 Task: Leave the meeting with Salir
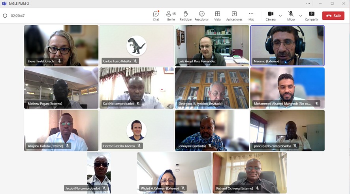tap(333, 16)
